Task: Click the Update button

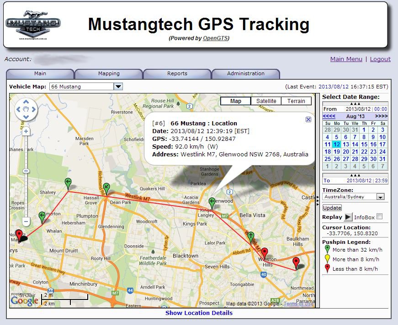Action: pyautogui.click(x=332, y=208)
